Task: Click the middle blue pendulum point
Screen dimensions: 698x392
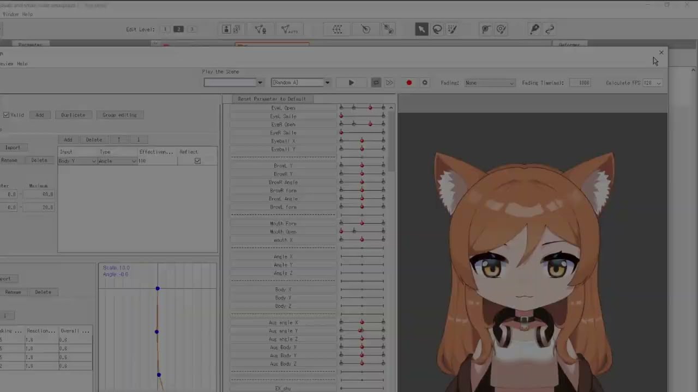Action: 157,332
